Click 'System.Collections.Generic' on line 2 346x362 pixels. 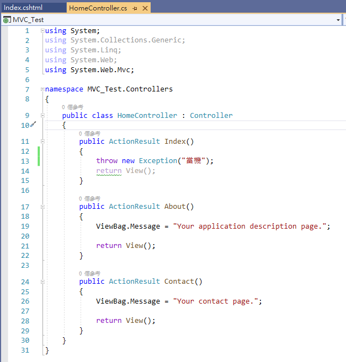click(x=126, y=40)
